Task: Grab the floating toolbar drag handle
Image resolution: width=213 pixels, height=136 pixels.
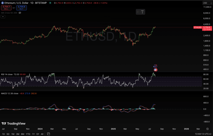Action: click(x=138, y=12)
